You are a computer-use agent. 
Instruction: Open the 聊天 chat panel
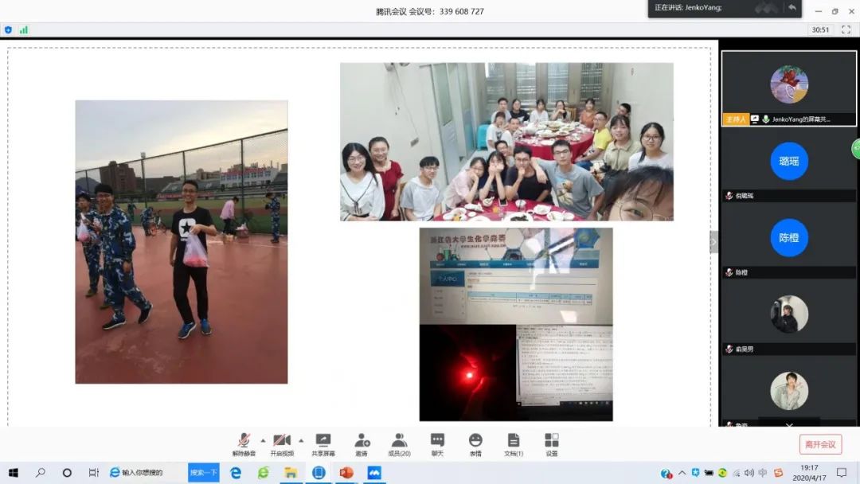pyautogui.click(x=437, y=443)
